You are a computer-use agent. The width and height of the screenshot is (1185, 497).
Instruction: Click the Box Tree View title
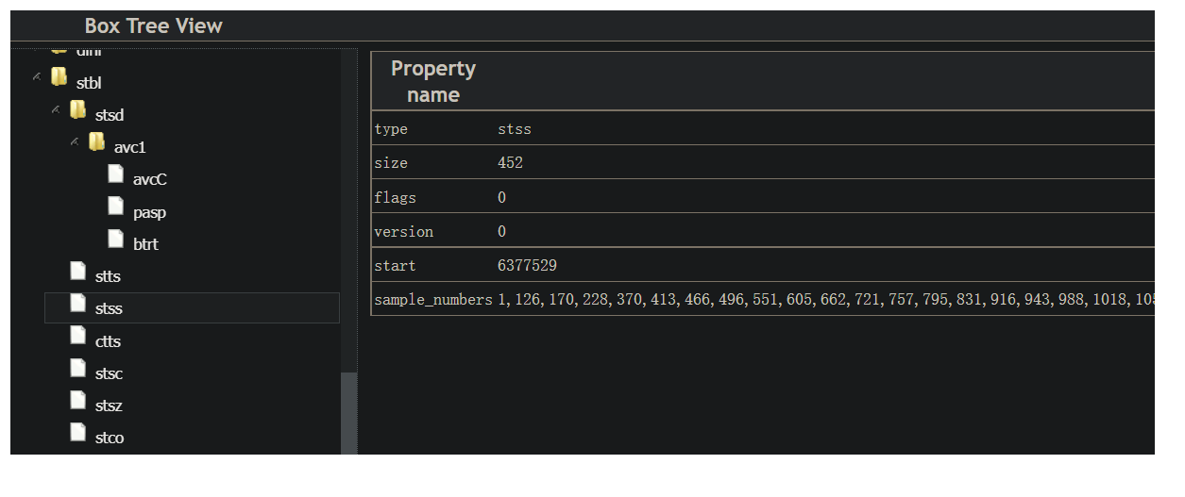(153, 25)
